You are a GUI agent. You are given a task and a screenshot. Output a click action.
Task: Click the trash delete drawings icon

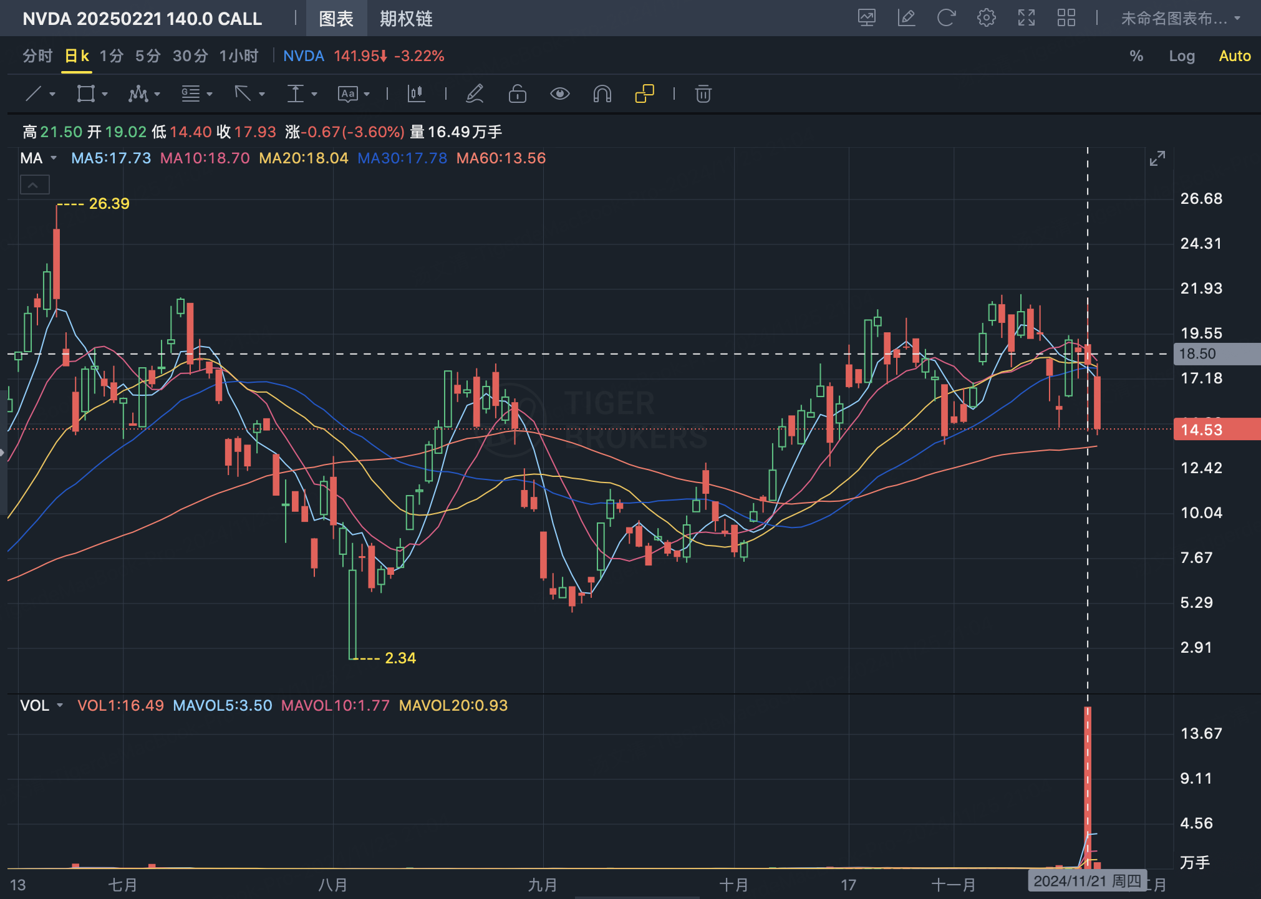[703, 94]
